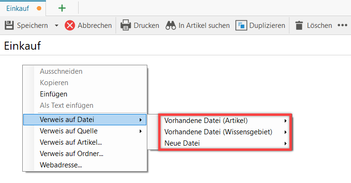The height and width of the screenshot is (183, 351).
Task: Click the binoculars In Artikel suchen icon
Action: tap(171, 25)
